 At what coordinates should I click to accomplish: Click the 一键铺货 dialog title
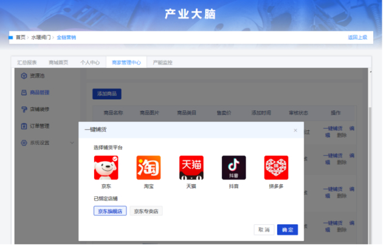95,130
